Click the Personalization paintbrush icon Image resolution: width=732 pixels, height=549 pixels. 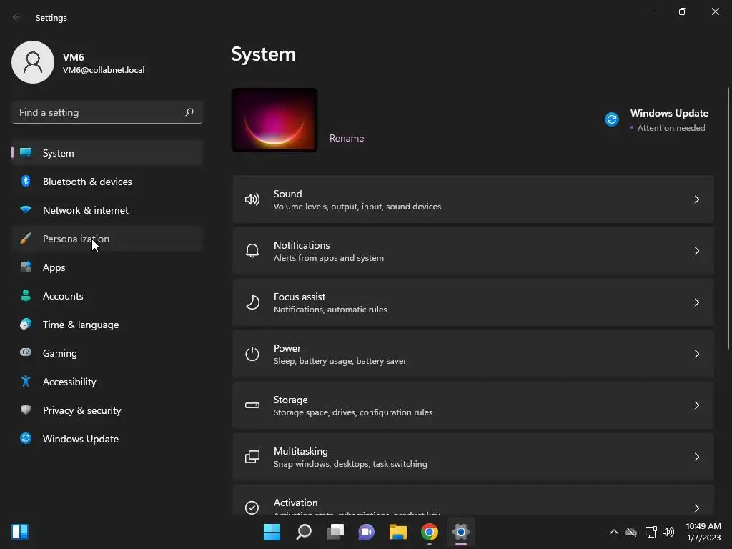pyautogui.click(x=26, y=239)
